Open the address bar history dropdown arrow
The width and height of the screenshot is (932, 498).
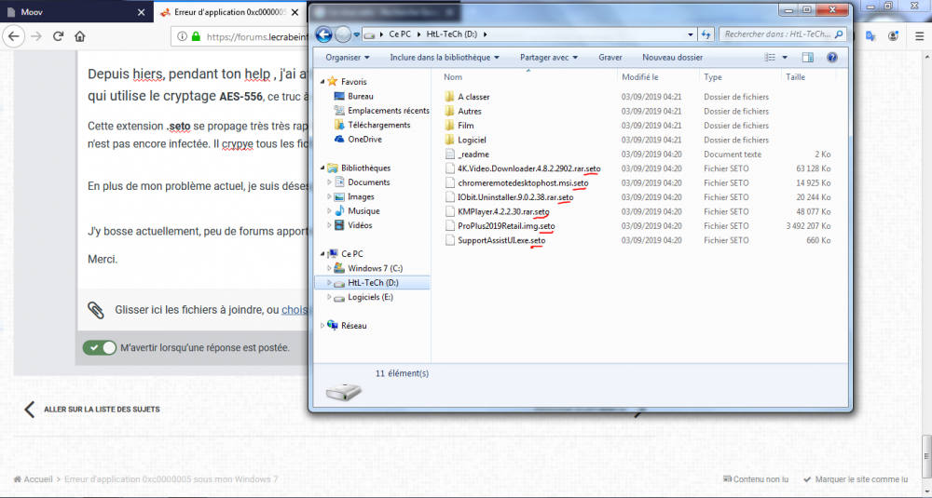690,34
